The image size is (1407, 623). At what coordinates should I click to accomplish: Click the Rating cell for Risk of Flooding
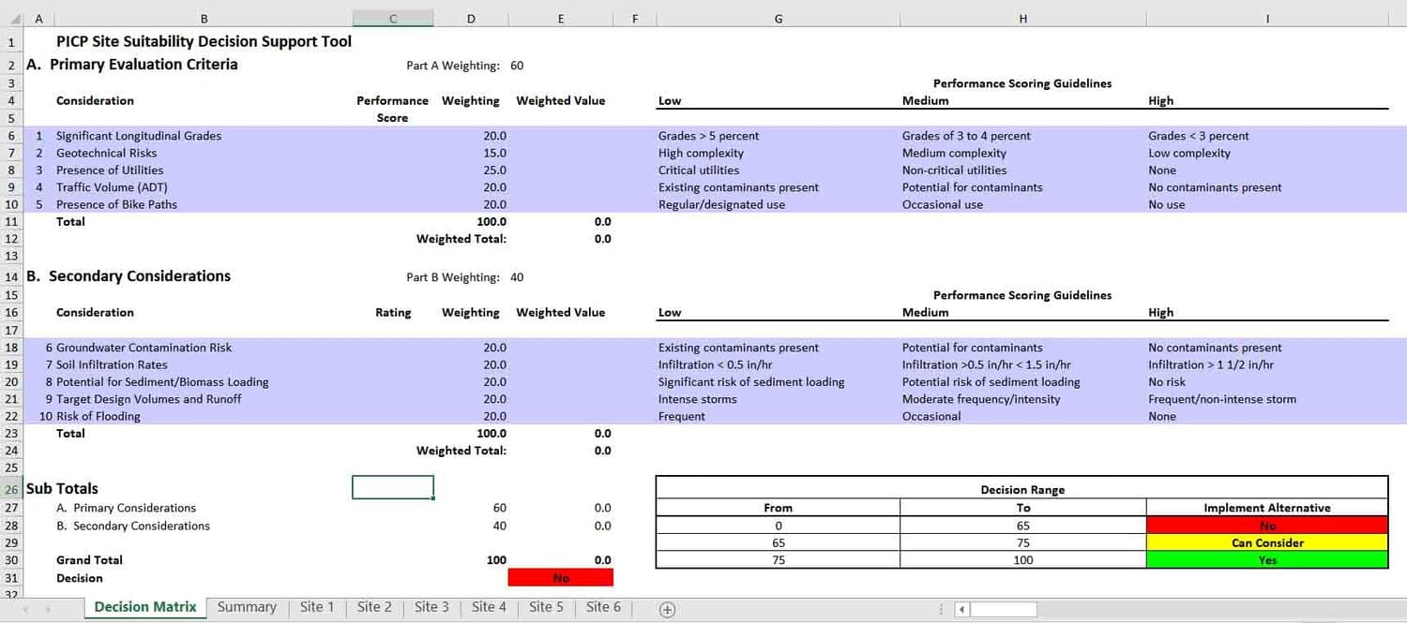coord(392,417)
